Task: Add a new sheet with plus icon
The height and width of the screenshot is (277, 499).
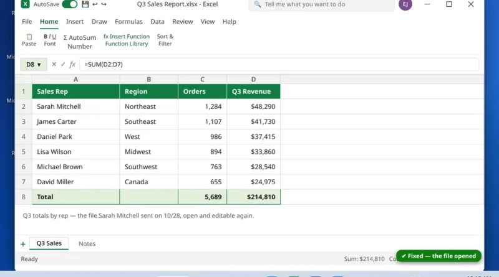Action: point(23,244)
